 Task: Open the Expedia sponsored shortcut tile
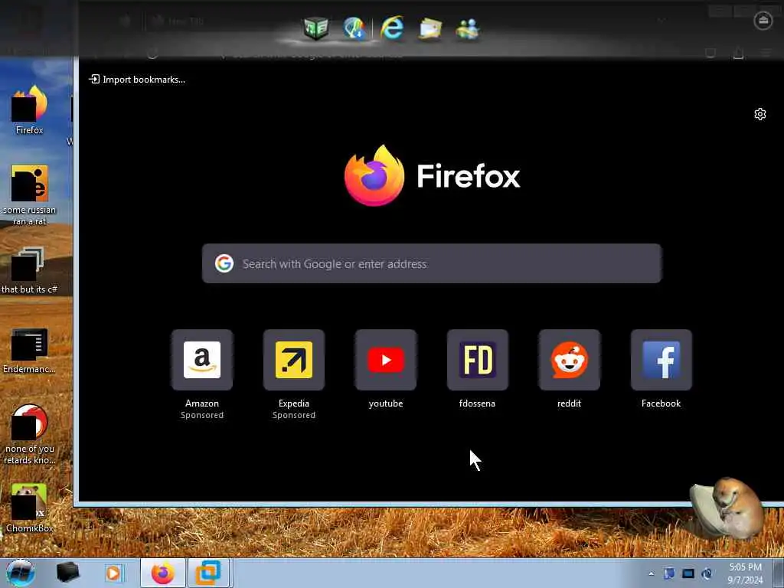point(294,360)
